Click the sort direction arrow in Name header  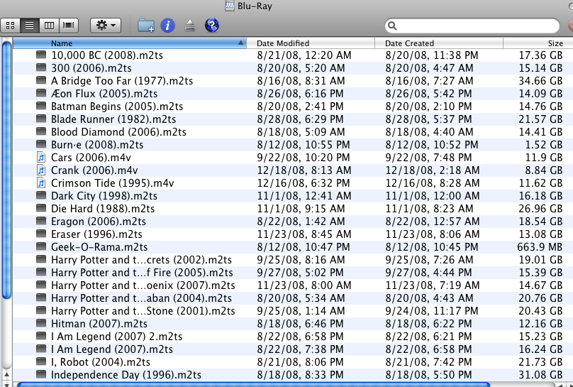[x=240, y=43]
